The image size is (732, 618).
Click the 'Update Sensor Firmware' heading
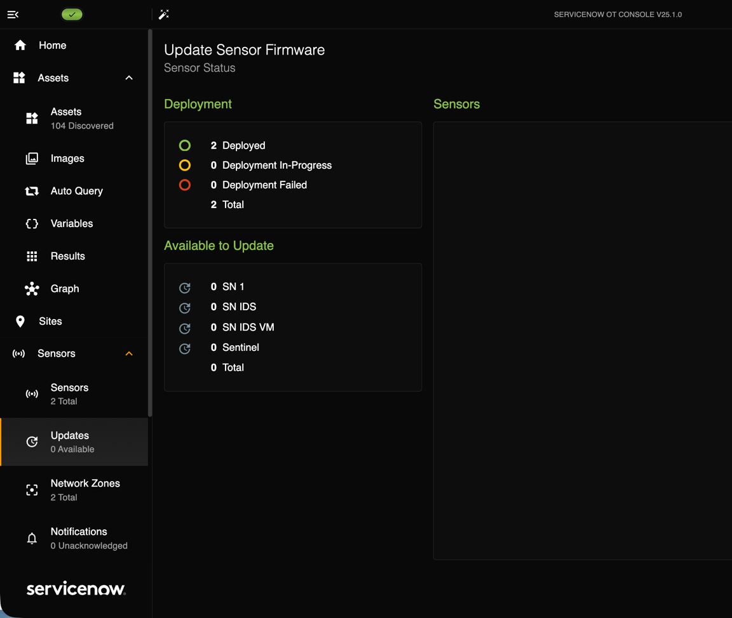pos(244,50)
